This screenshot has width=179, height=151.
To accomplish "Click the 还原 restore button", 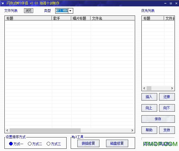I will point(167,97).
